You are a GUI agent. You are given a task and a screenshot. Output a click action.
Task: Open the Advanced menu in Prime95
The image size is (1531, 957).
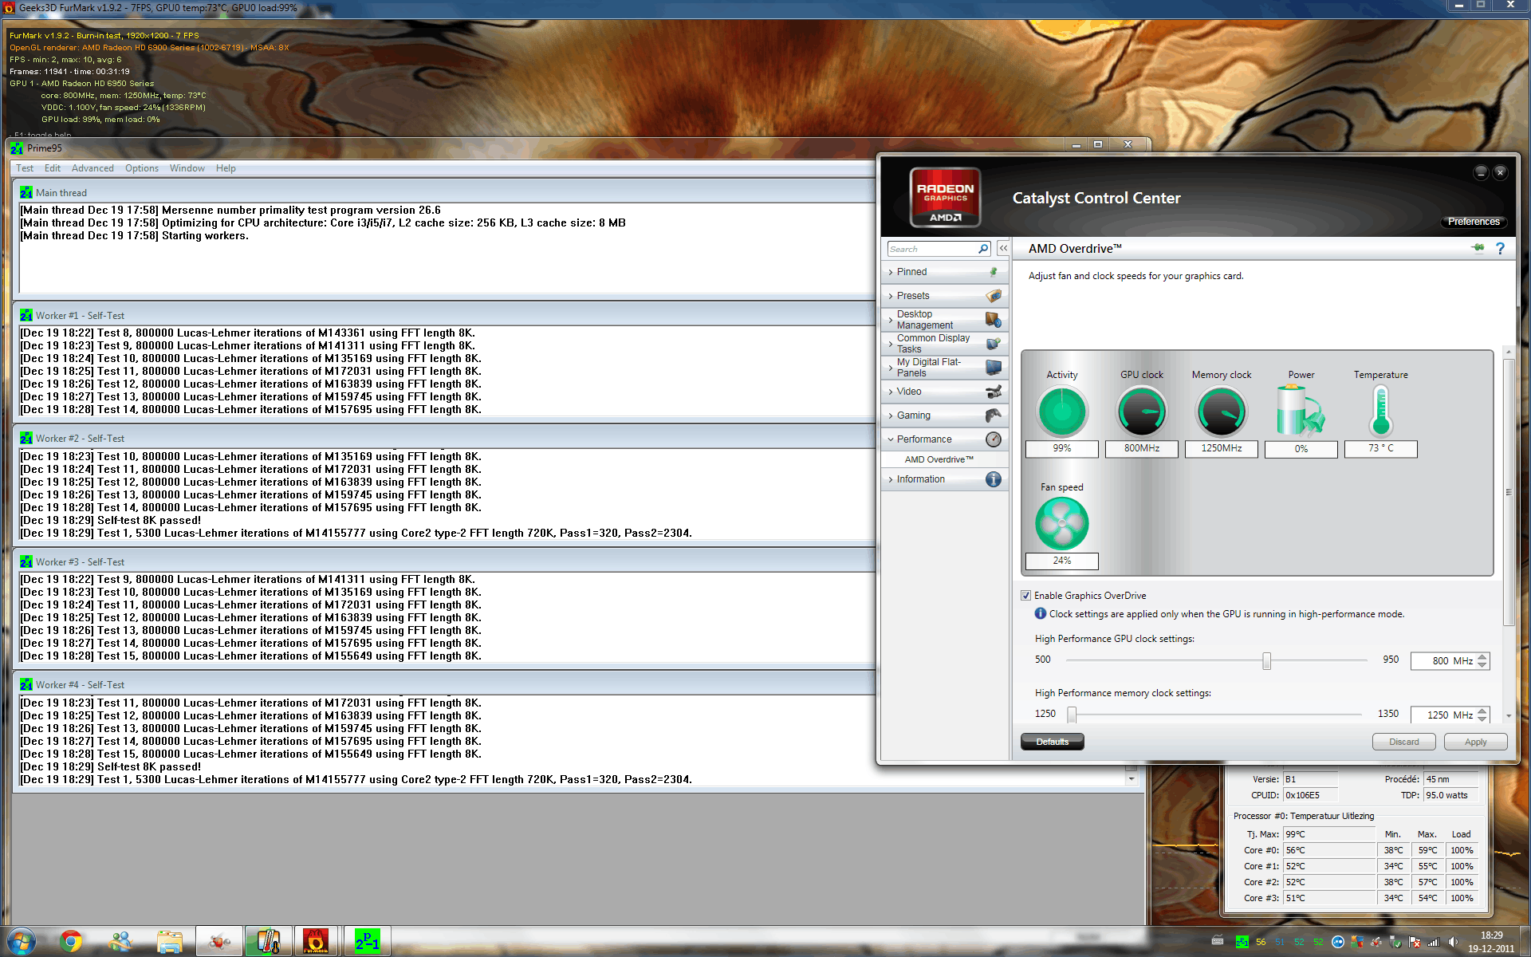92,168
